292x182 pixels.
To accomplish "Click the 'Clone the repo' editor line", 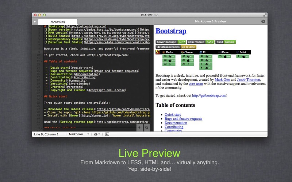I will [x=97, y=112].
